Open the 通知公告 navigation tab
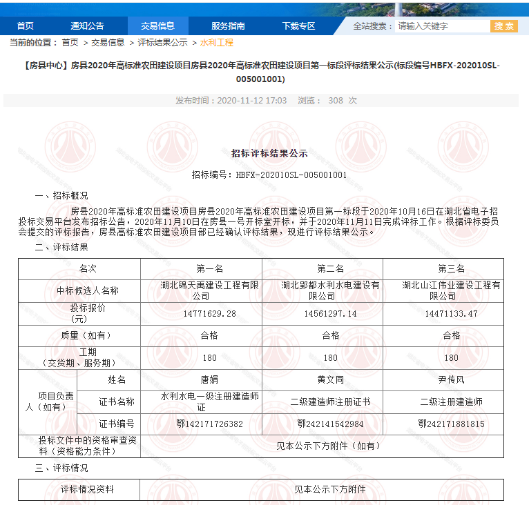 coord(87,26)
